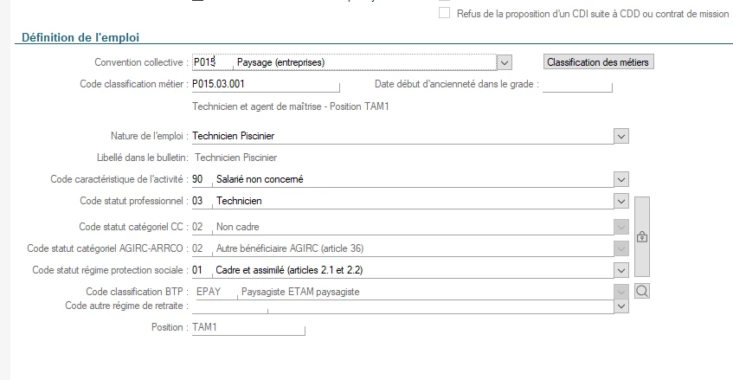The image size is (733, 380).
Task: Open the Code statut catégoriel CC dropdown
Action: pos(620,227)
